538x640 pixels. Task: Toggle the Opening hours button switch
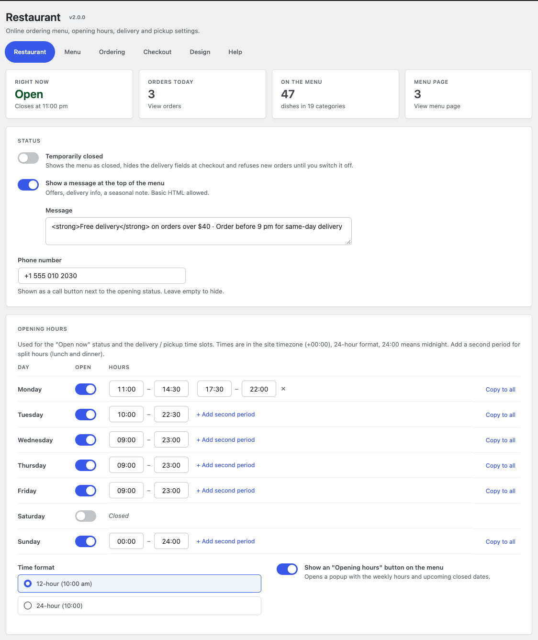(x=287, y=569)
